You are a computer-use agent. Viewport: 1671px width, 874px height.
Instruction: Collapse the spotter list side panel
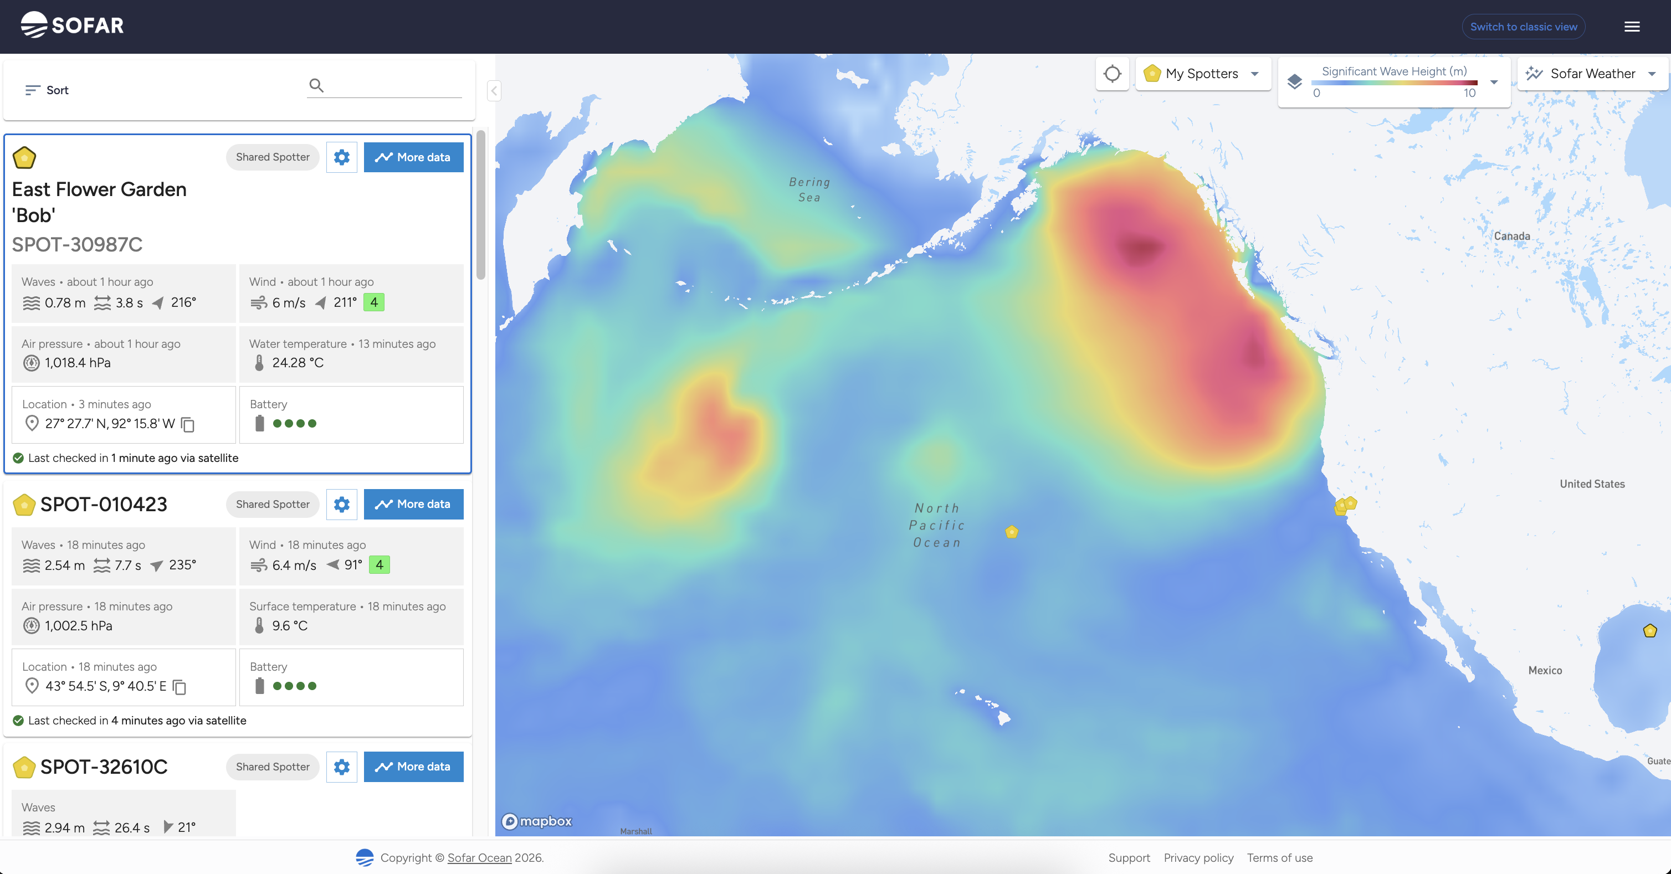click(494, 91)
